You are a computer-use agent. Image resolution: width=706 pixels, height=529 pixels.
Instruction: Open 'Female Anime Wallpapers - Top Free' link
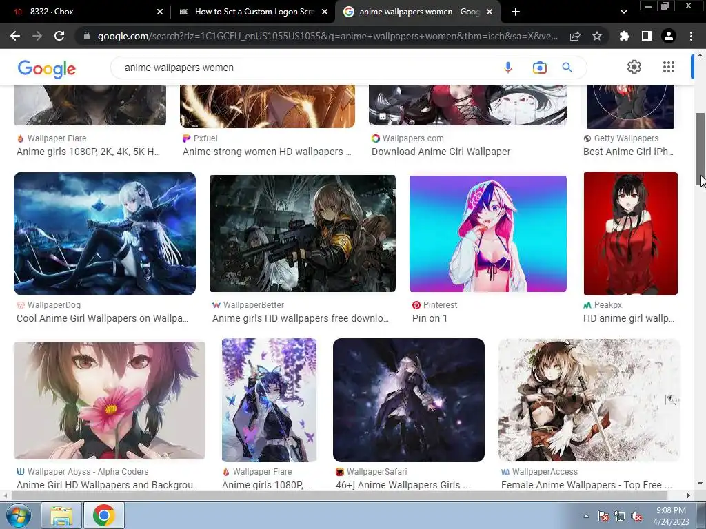587,485
